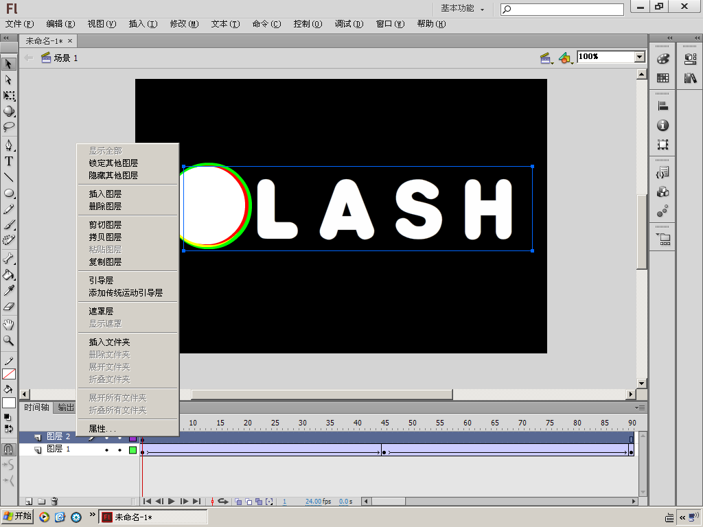Open the Edit Symbols dropdown
Screen dimensions: 703x527
(566, 58)
